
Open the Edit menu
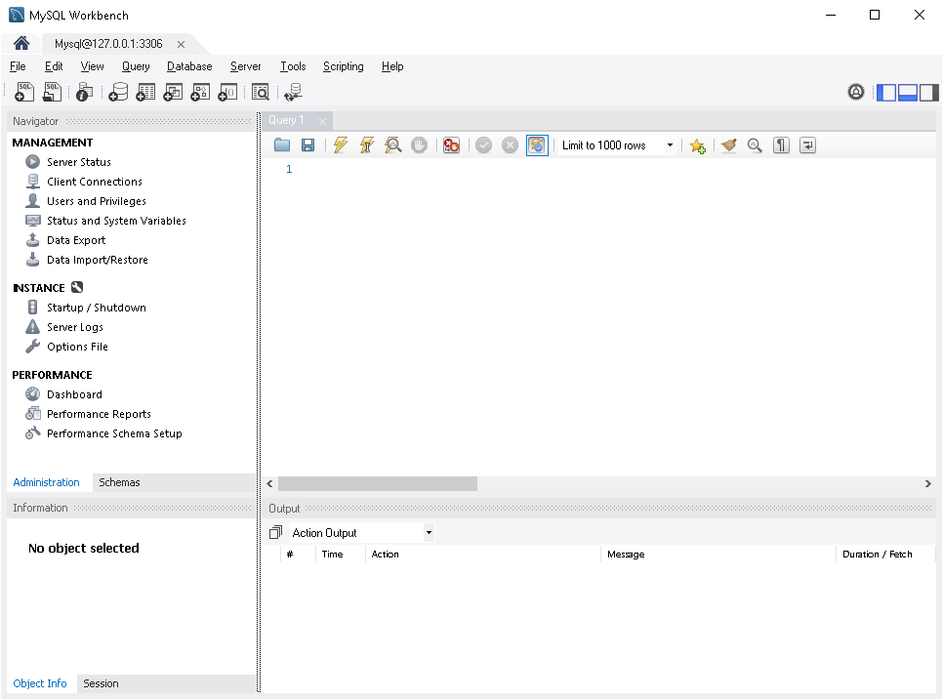point(54,66)
